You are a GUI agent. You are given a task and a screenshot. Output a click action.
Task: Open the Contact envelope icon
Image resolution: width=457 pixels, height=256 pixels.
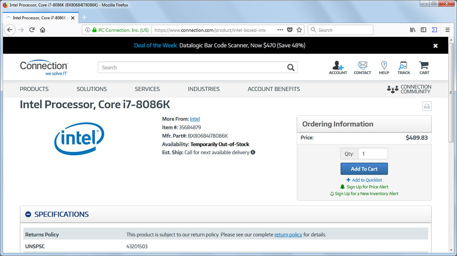(x=362, y=68)
